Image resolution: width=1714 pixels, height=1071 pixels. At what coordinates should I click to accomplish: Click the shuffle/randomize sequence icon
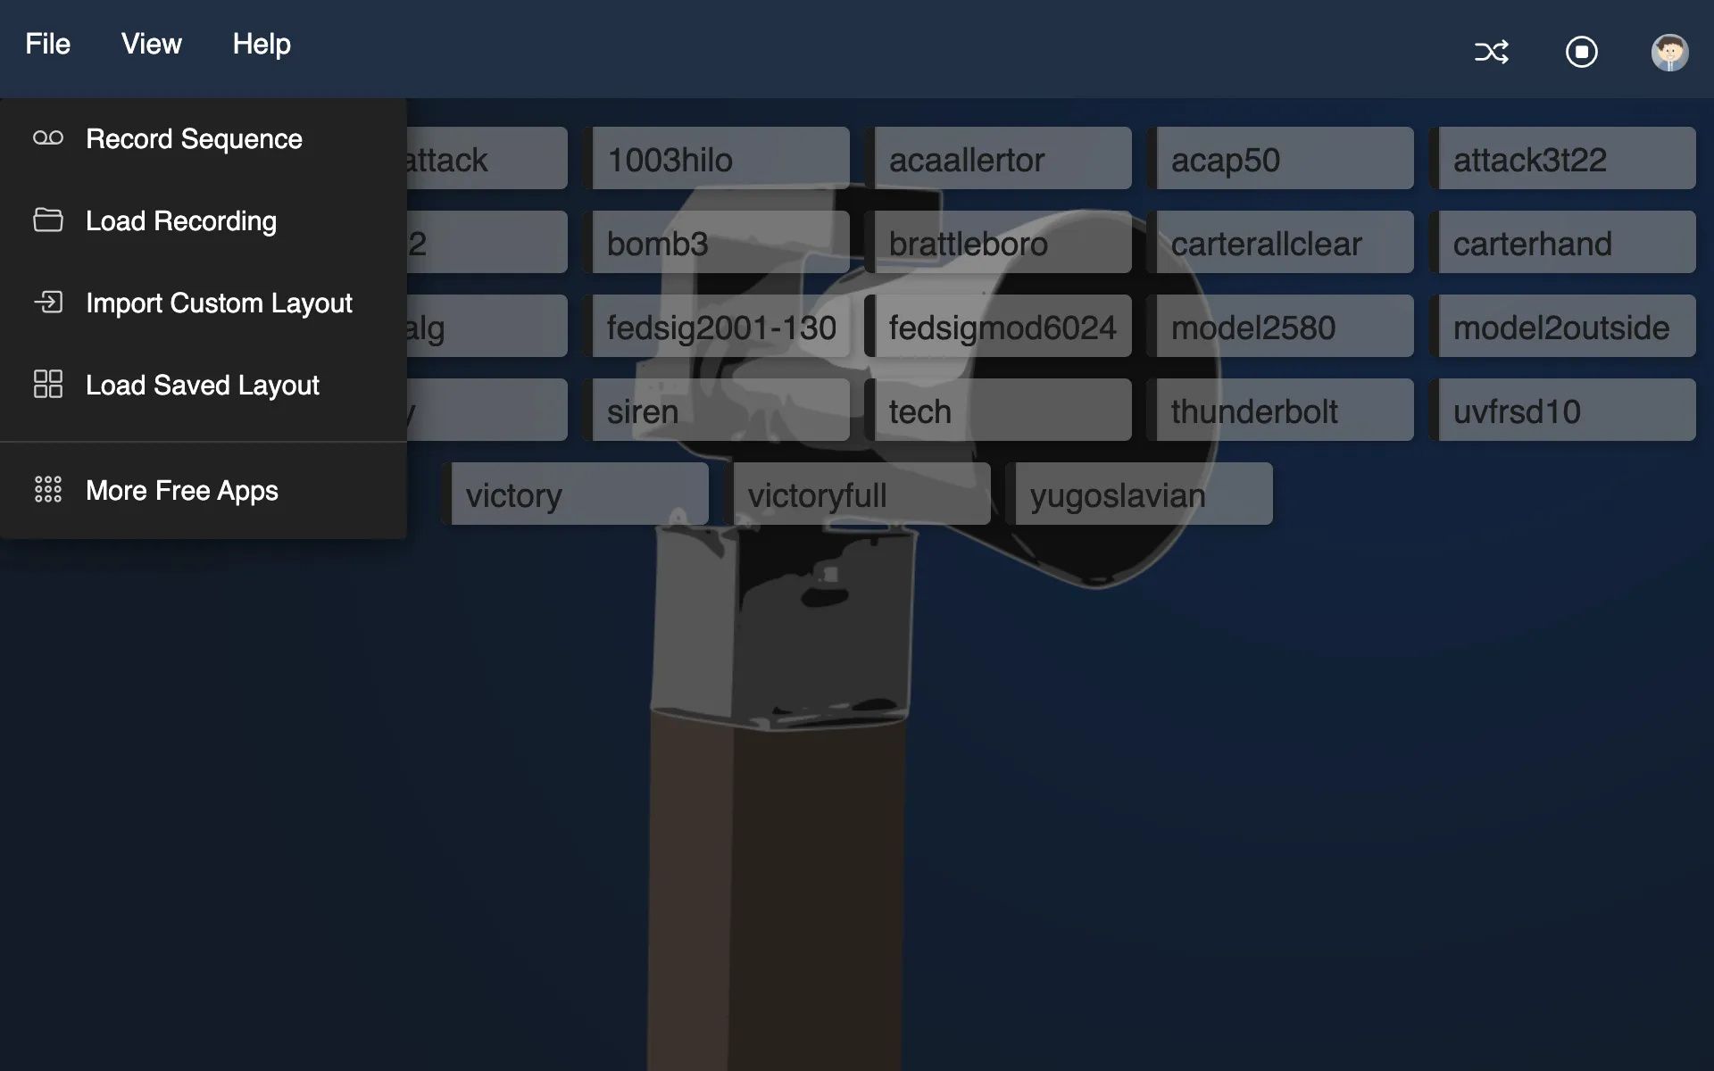[x=1492, y=52]
